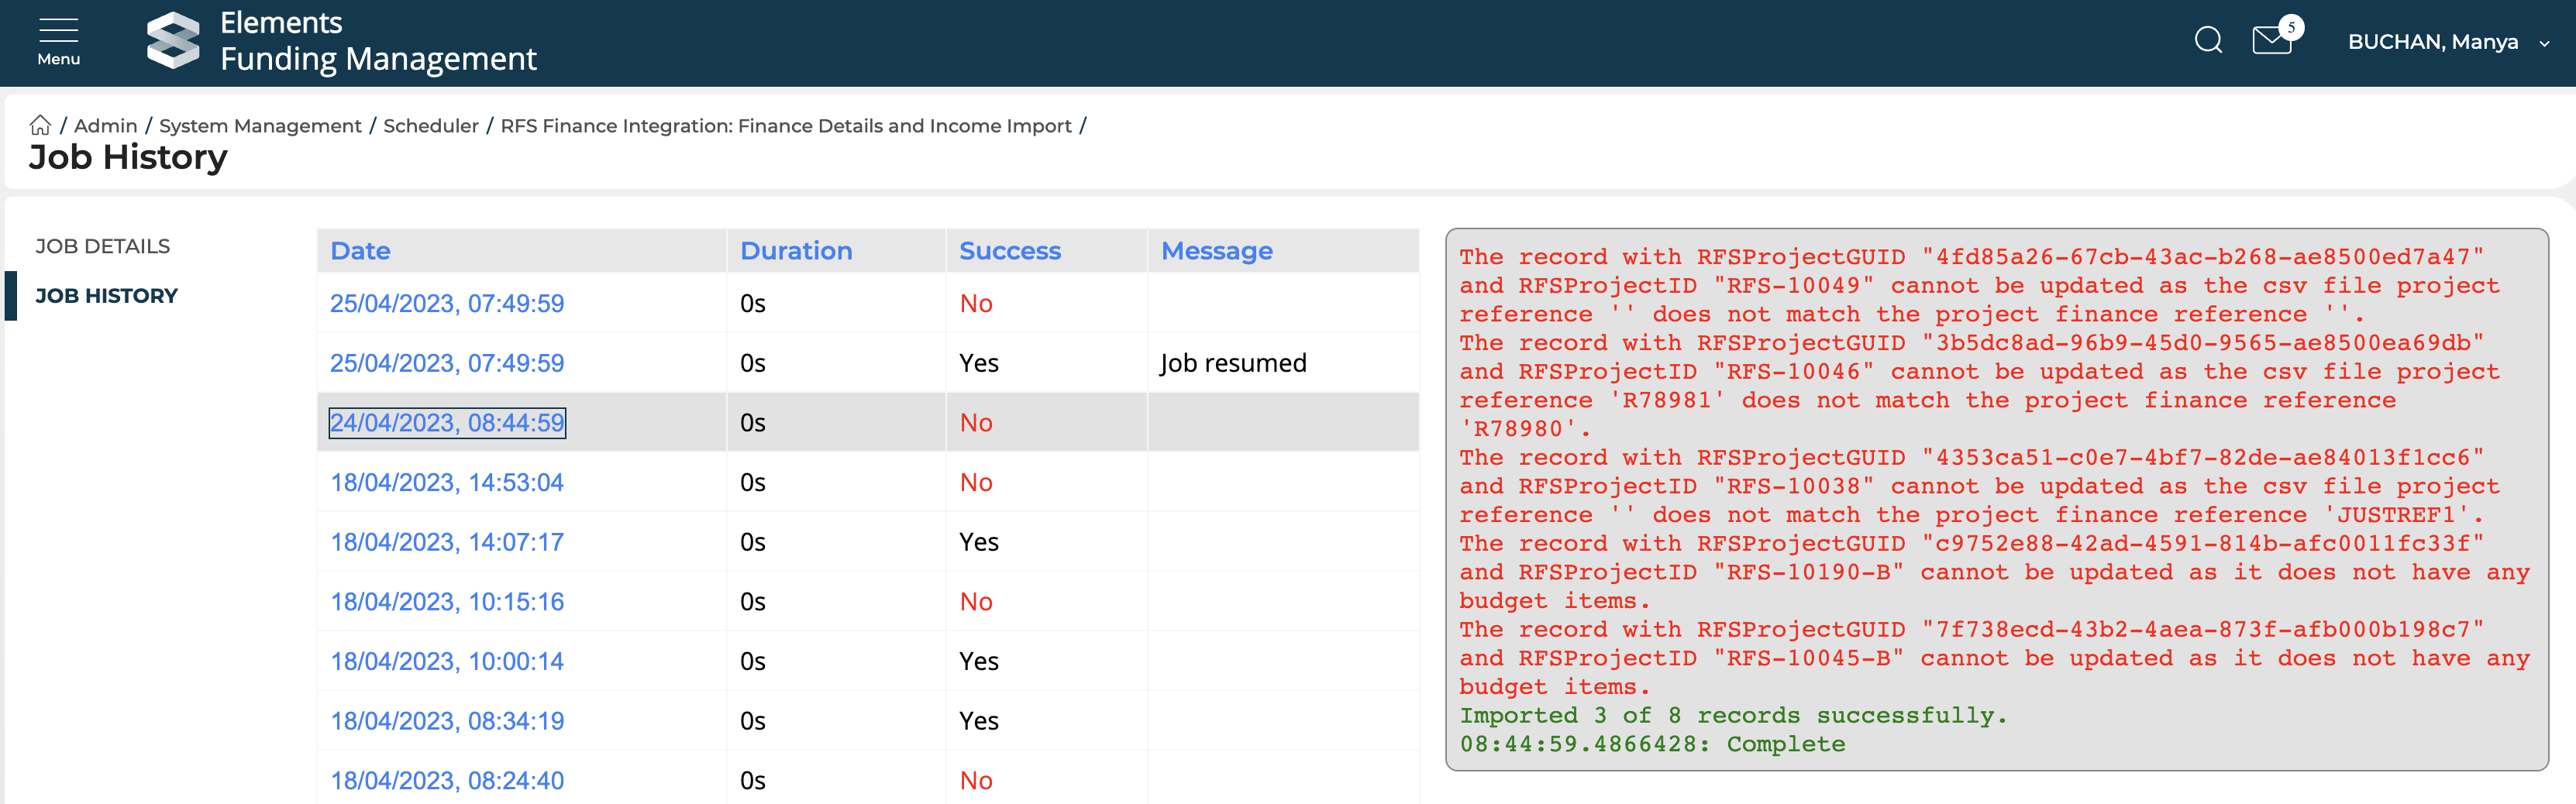This screenshot has height=804, width=2576.
Task: Sort by the Success column header
Action: pos(1009,251)
